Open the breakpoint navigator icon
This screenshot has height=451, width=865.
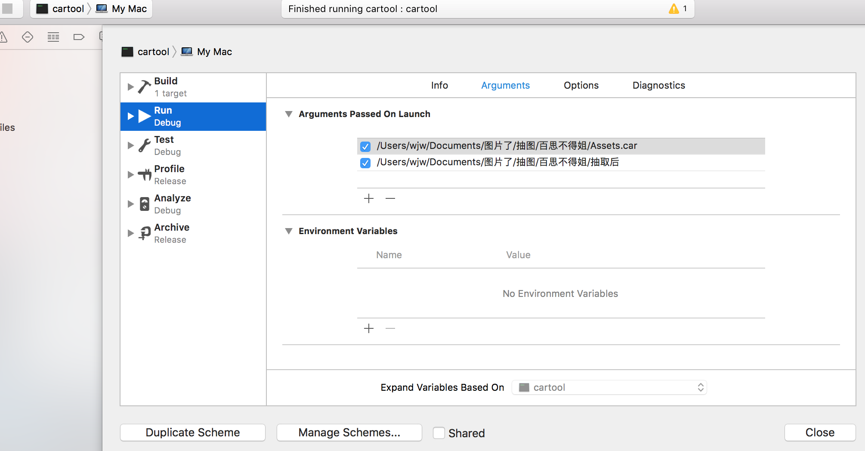tap(79, 37)
